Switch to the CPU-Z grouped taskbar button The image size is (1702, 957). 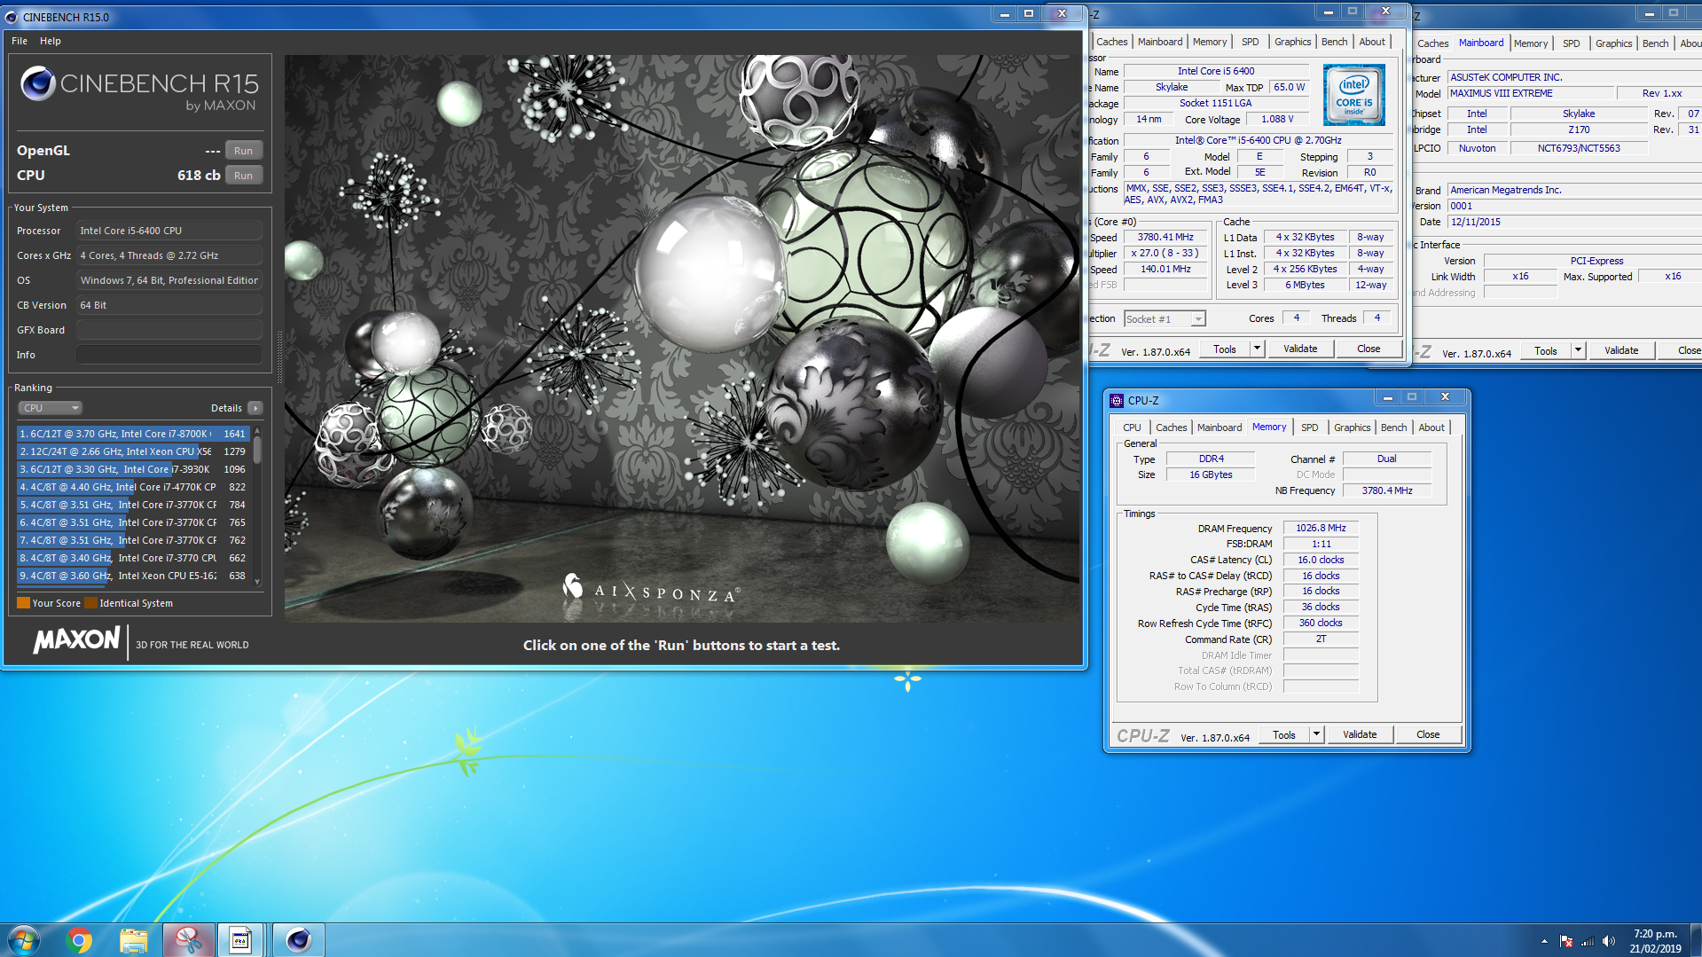[x=240, y=940]
